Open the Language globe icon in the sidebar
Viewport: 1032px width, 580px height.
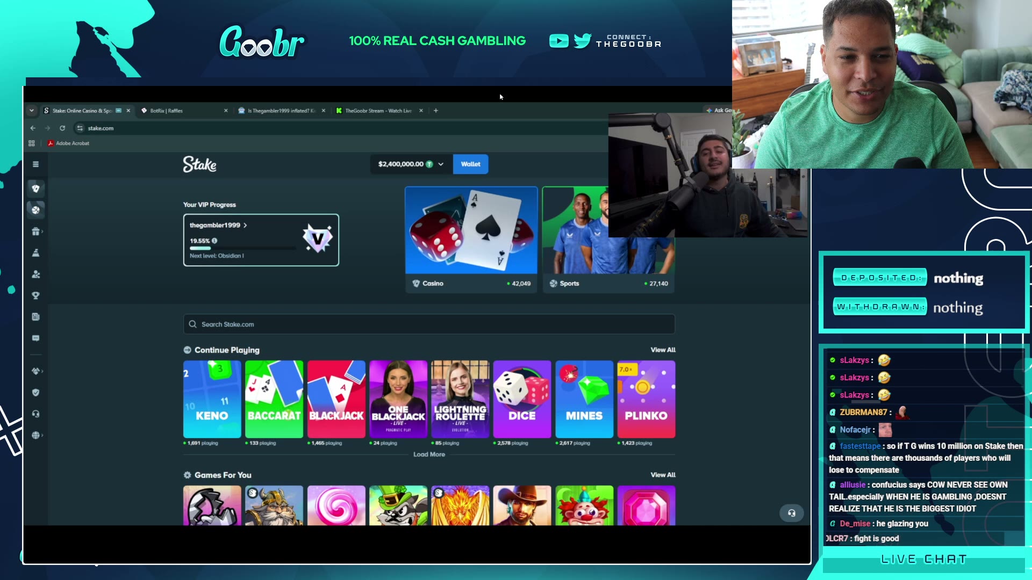pyautogui.click(x=36, y=436)
